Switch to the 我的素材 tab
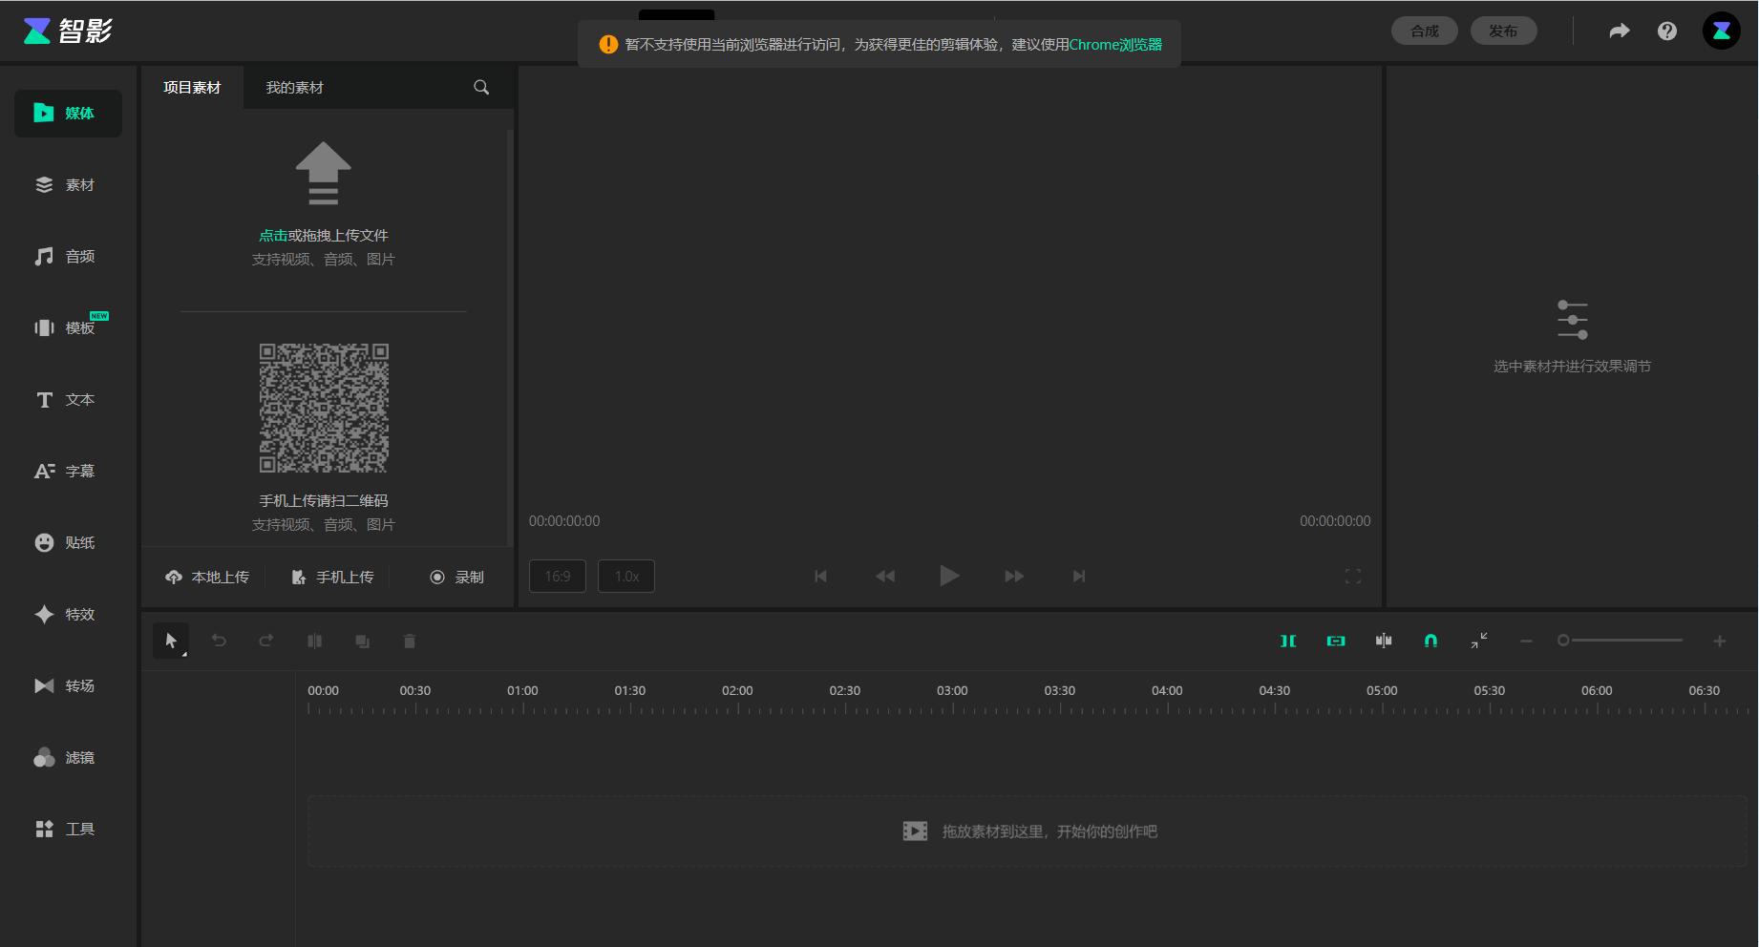The height and width of the screenshot is (947, 1759). (294, 88)
